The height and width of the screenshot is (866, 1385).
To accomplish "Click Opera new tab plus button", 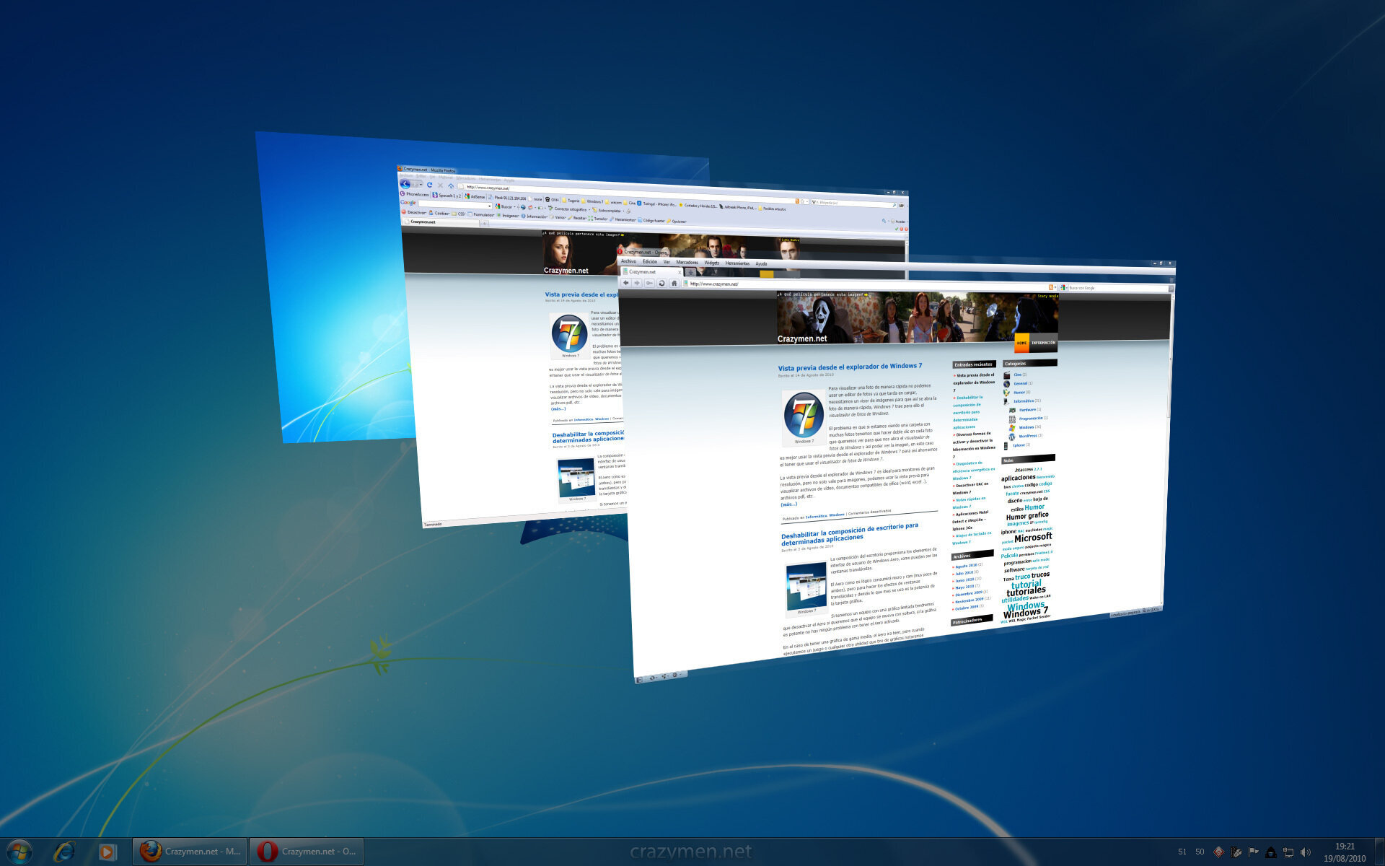I will tap(690, 272).
